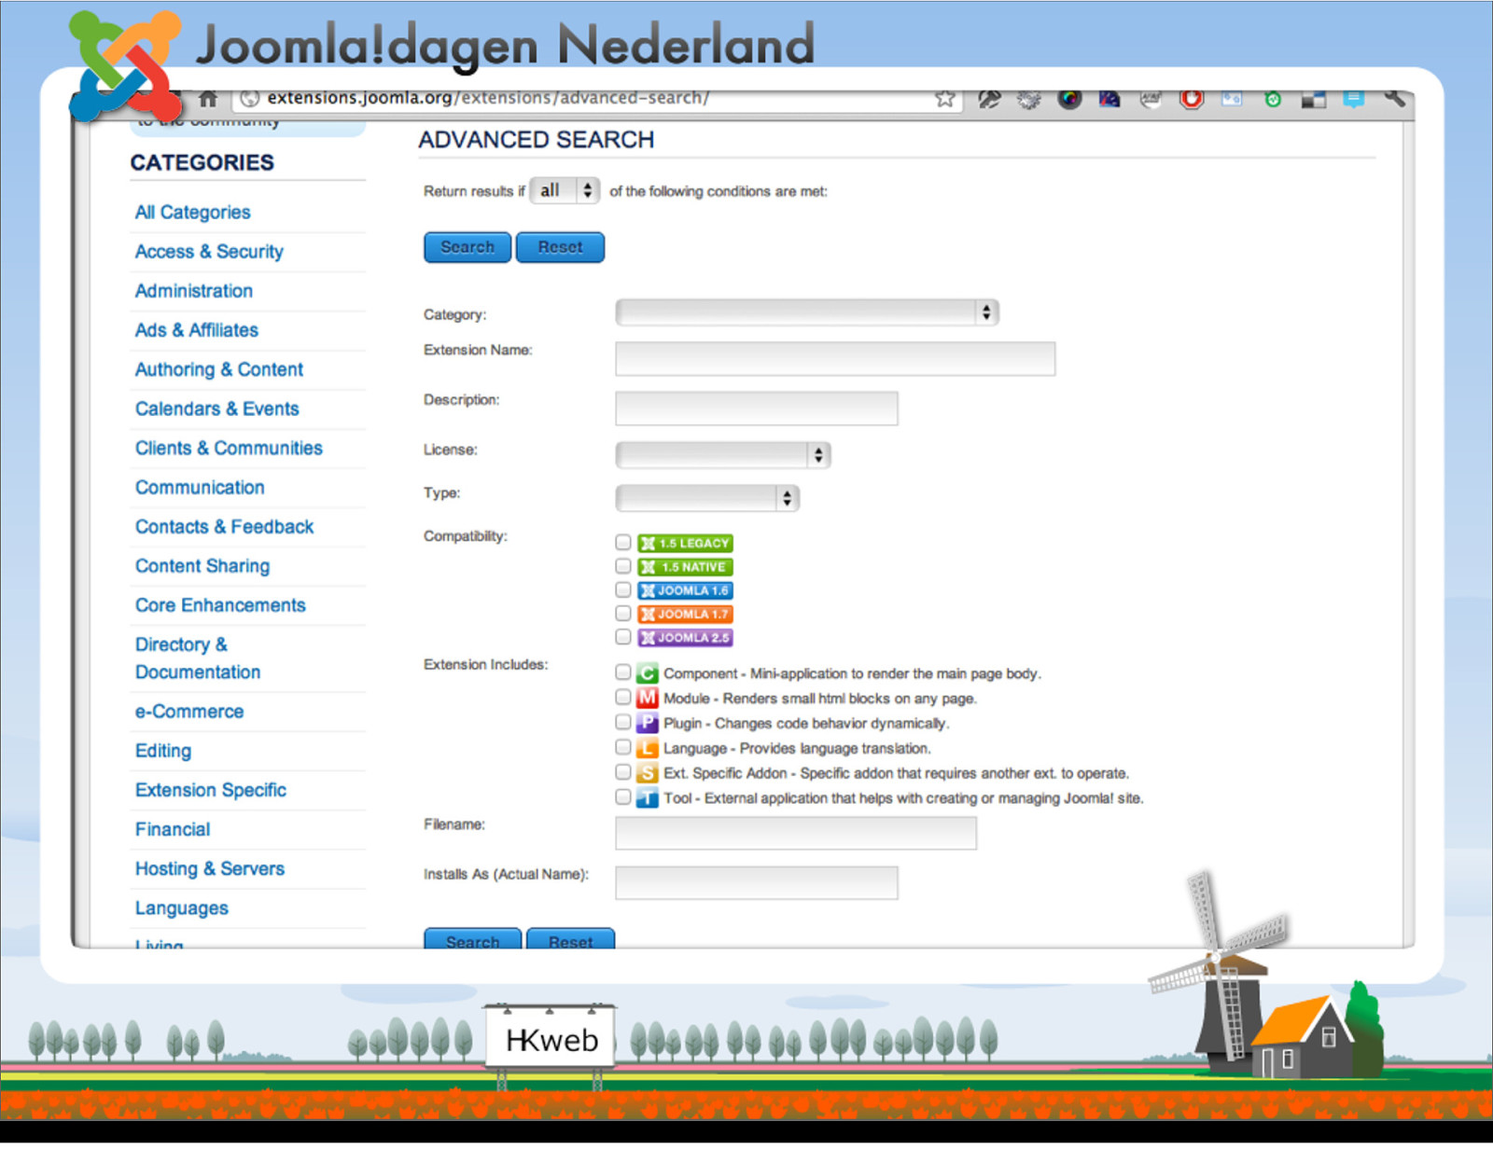This screenshot has width=1493, height=1149.
Task: Click the 1.5 Legacy compatibility badge
Action: click(685, 543)
